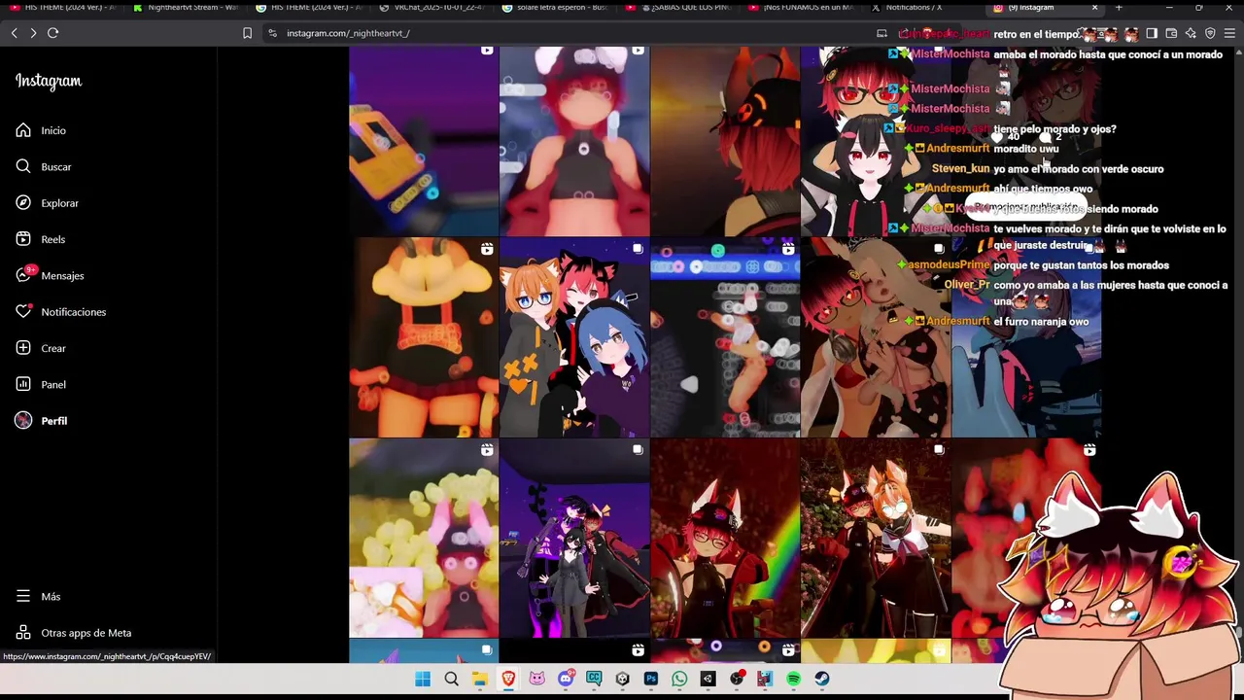Open the pink cat app in taskbar
The width and height of the screenshot is (1244, 700).
click(x=537, y=680)
